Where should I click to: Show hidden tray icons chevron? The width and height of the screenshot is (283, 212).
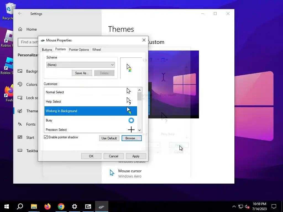coord(234,206)
